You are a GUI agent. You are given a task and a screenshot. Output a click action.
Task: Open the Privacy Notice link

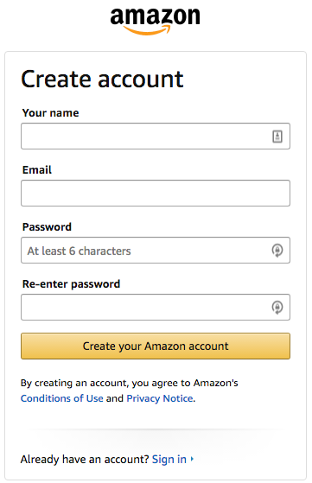[x=160, y=398]
